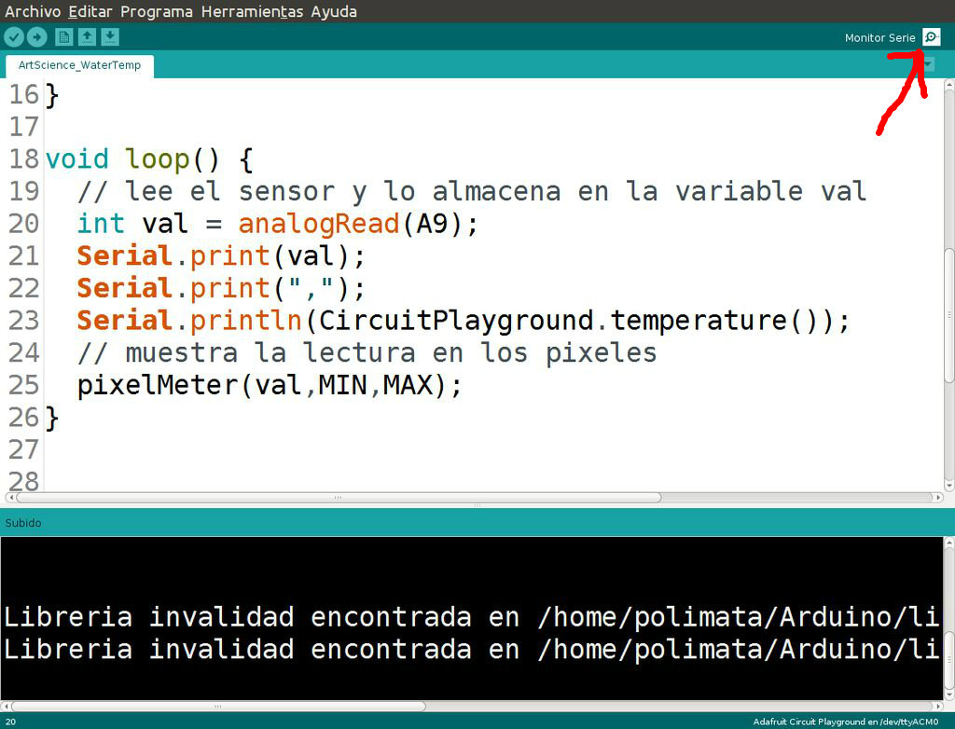Click the console scroll-up arrow

[948, 542]
